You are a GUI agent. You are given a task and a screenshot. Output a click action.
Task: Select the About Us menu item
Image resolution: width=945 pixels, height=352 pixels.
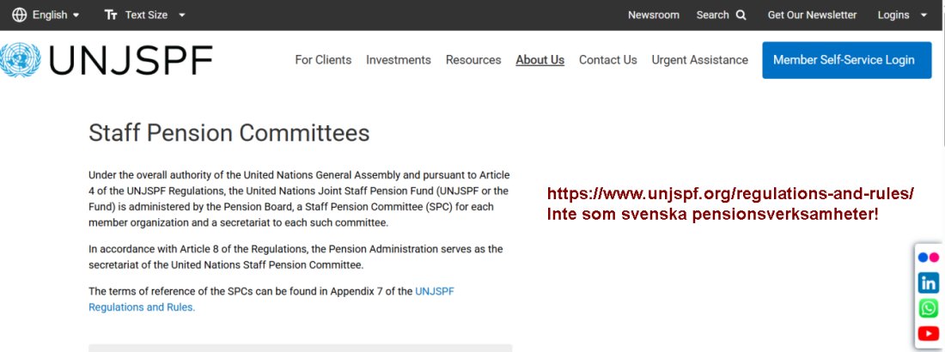pos(540,60)
